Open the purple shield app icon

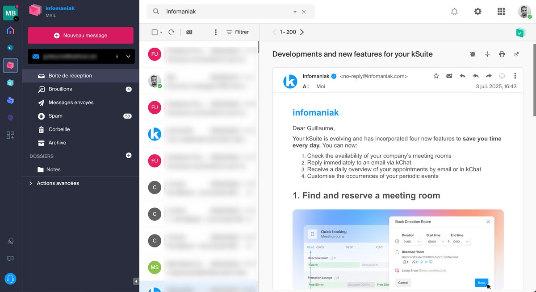tap(10, 118)
